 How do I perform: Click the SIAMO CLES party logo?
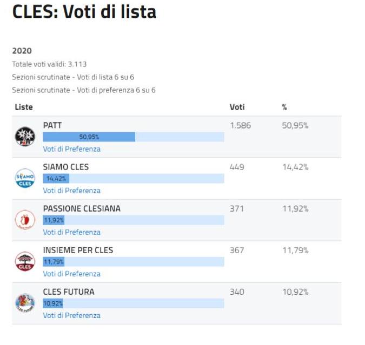pos(25,178)
